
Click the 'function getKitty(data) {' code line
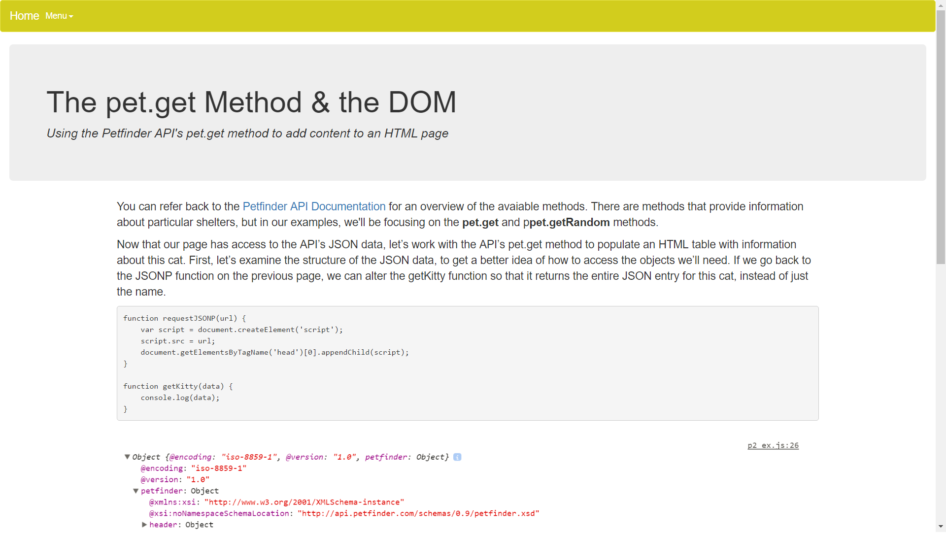click(x=178, y=386)
